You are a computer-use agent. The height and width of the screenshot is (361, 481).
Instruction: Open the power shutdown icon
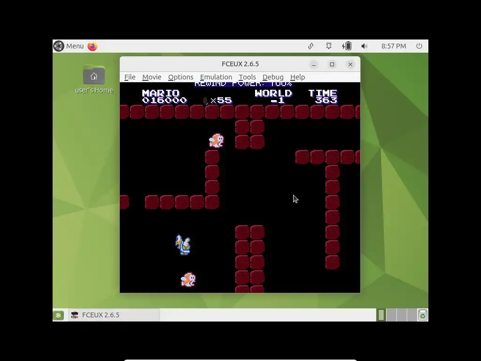click(x=419, y=46)
